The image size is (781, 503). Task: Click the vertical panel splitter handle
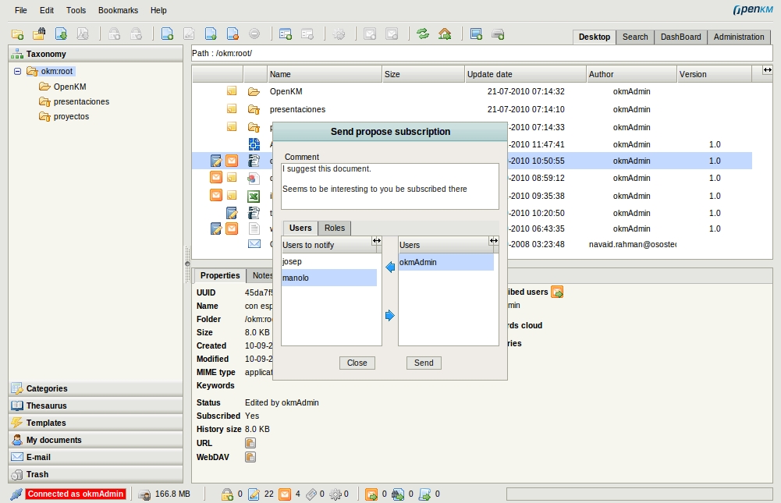click(187, 264)
